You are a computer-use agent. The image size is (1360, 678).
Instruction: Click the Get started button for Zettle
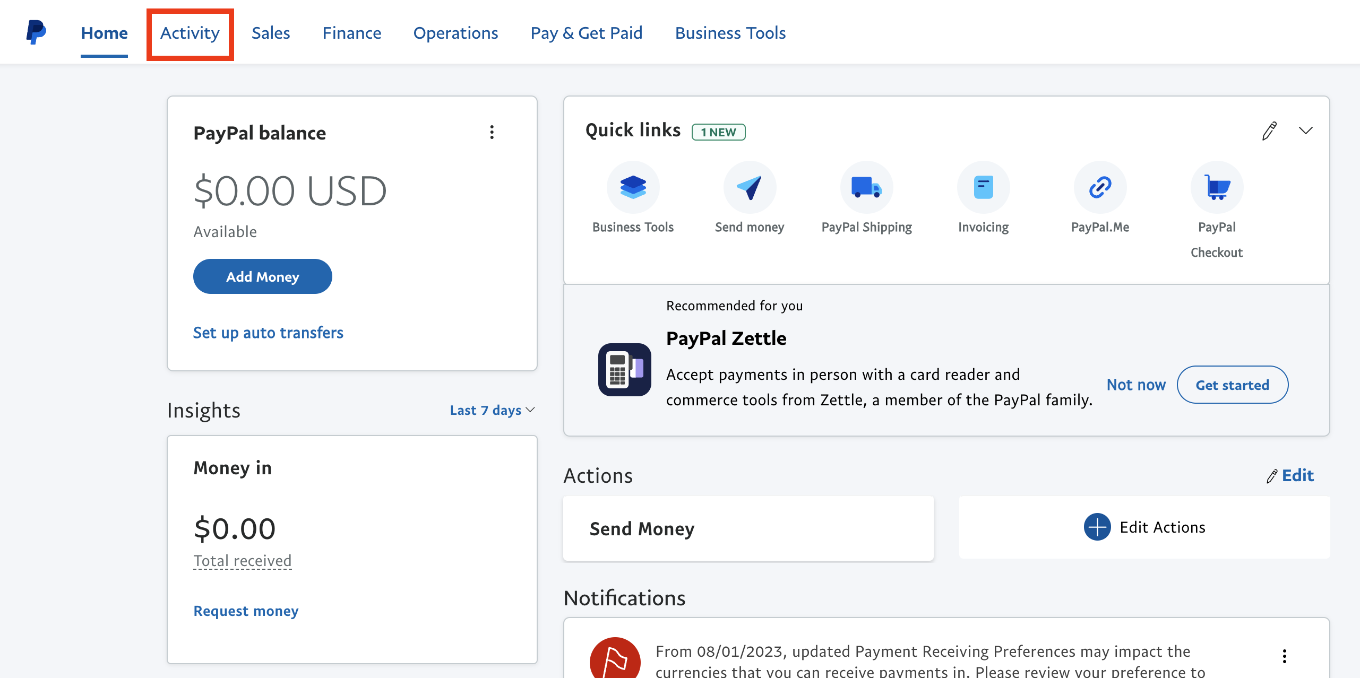pyautogui.click(x=1233, y=385)
